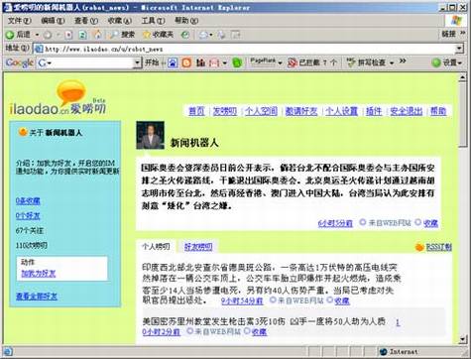Click the 个人空间 navigation link
This screenshot has width=471, height=359.
261,111
